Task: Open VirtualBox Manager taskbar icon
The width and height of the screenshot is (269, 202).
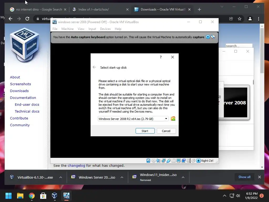Action: click(55, 196)
